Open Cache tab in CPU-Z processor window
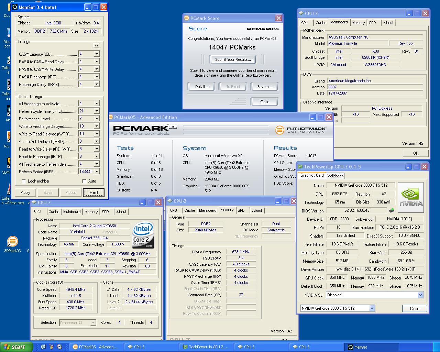Image resolution: width=440 pixels, height=352 pixels. pos(54,212)
